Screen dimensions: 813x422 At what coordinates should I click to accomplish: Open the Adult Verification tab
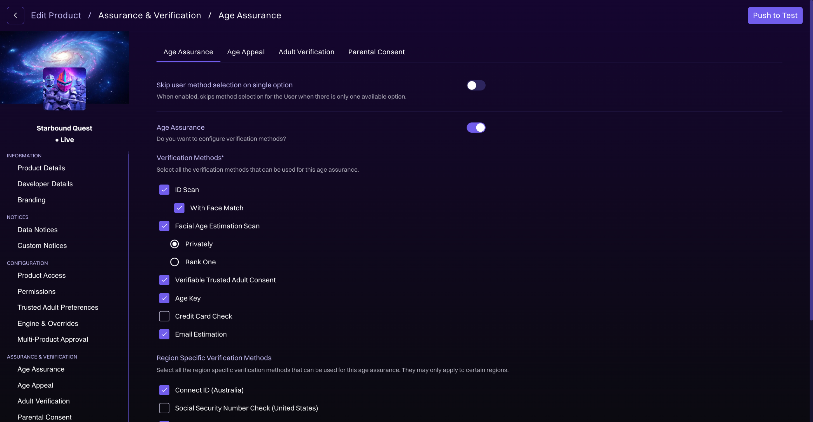click(306, 52)
